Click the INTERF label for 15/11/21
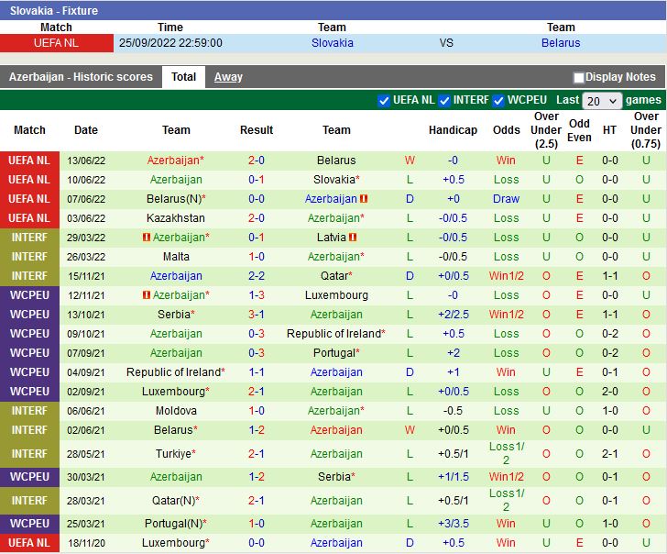 tap(29, 276)
